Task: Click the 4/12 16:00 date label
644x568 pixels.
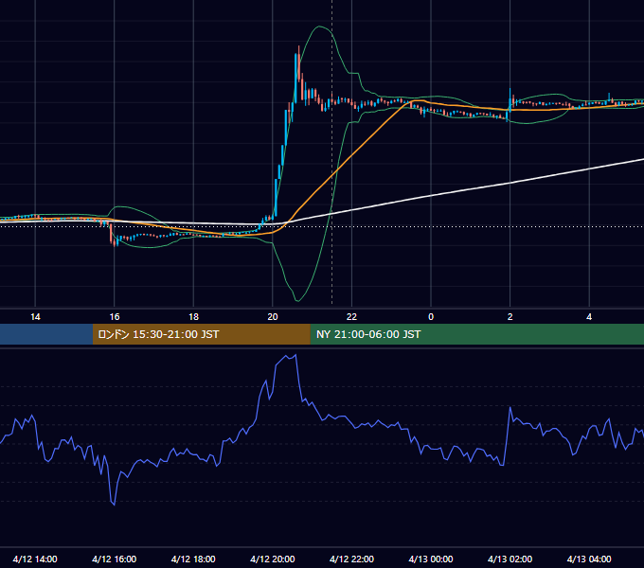Action: pos(115,559)
